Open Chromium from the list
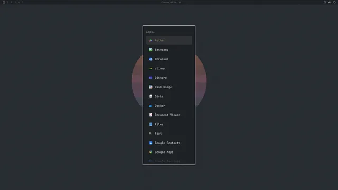The height and width of the screenshot is (190, 338). pyautogui.click(x=169, y=59)
